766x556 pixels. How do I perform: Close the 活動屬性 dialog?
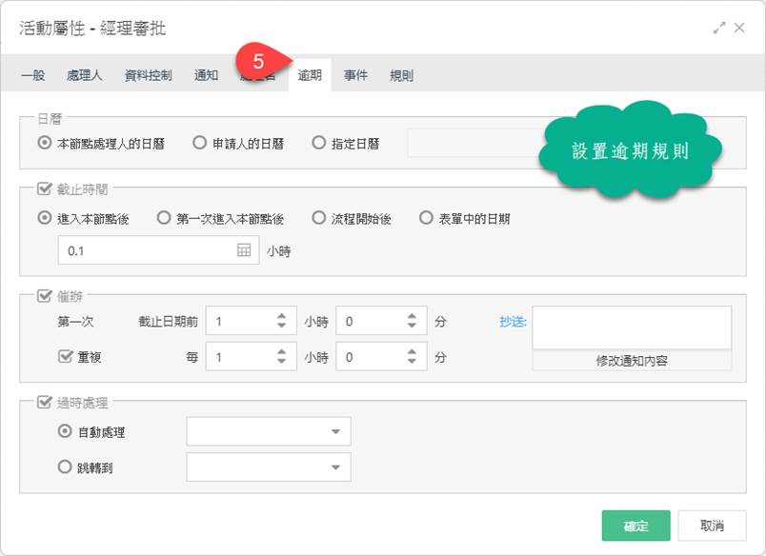739,28
